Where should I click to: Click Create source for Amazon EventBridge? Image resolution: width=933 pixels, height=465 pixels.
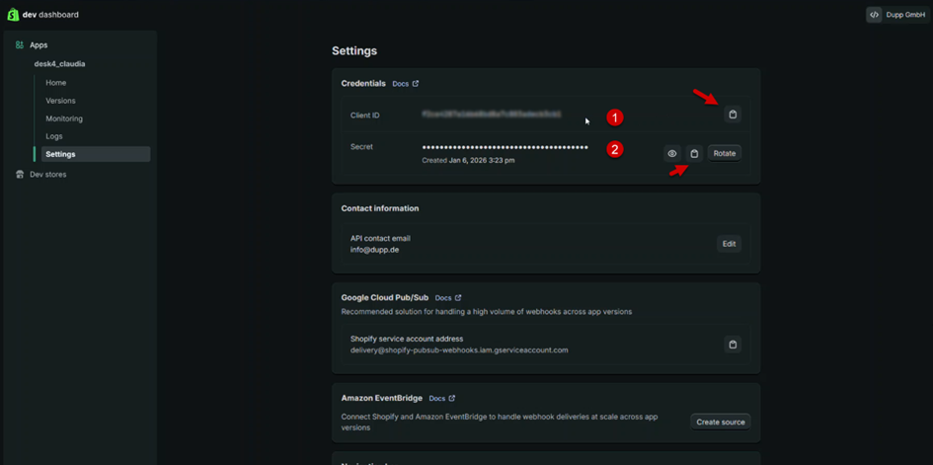(x=721, y=422)
